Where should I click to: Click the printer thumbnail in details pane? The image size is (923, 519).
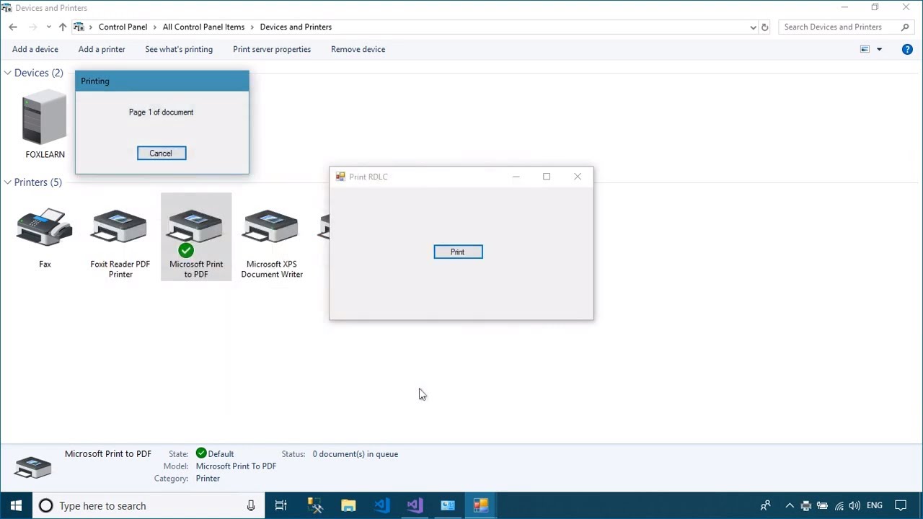click(33, 467)
